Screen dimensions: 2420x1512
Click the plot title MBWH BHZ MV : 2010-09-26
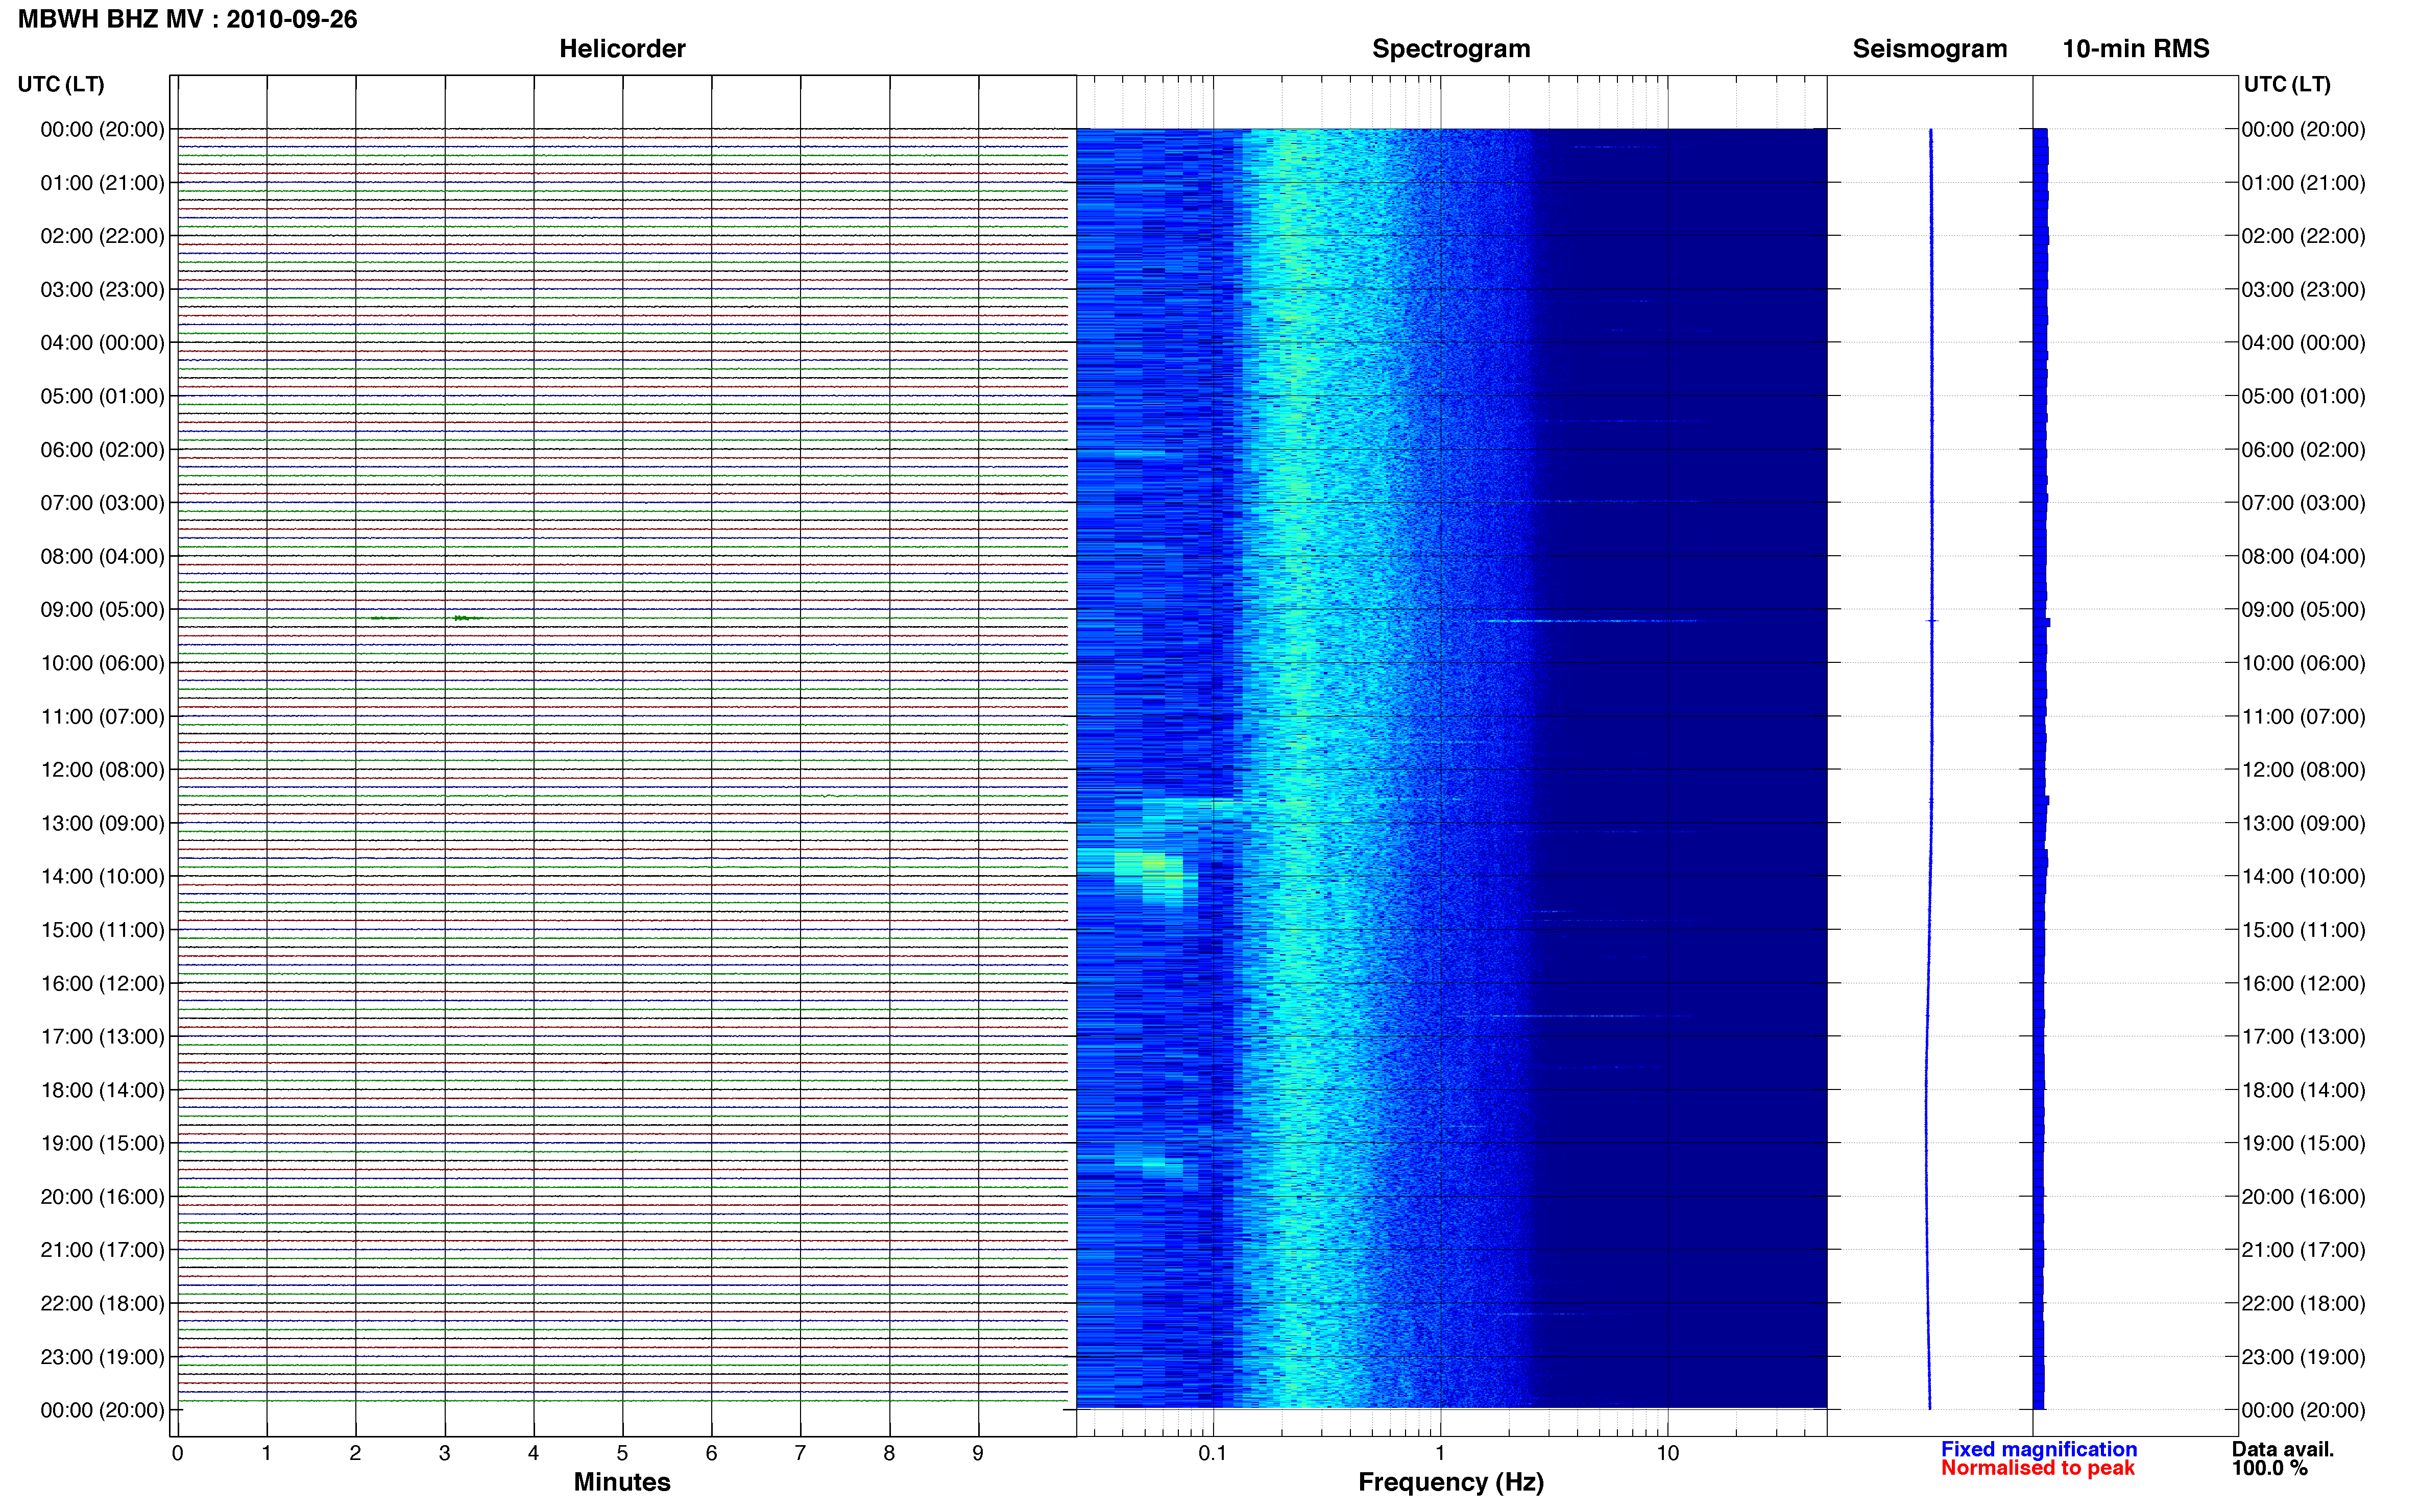(188, 19)
